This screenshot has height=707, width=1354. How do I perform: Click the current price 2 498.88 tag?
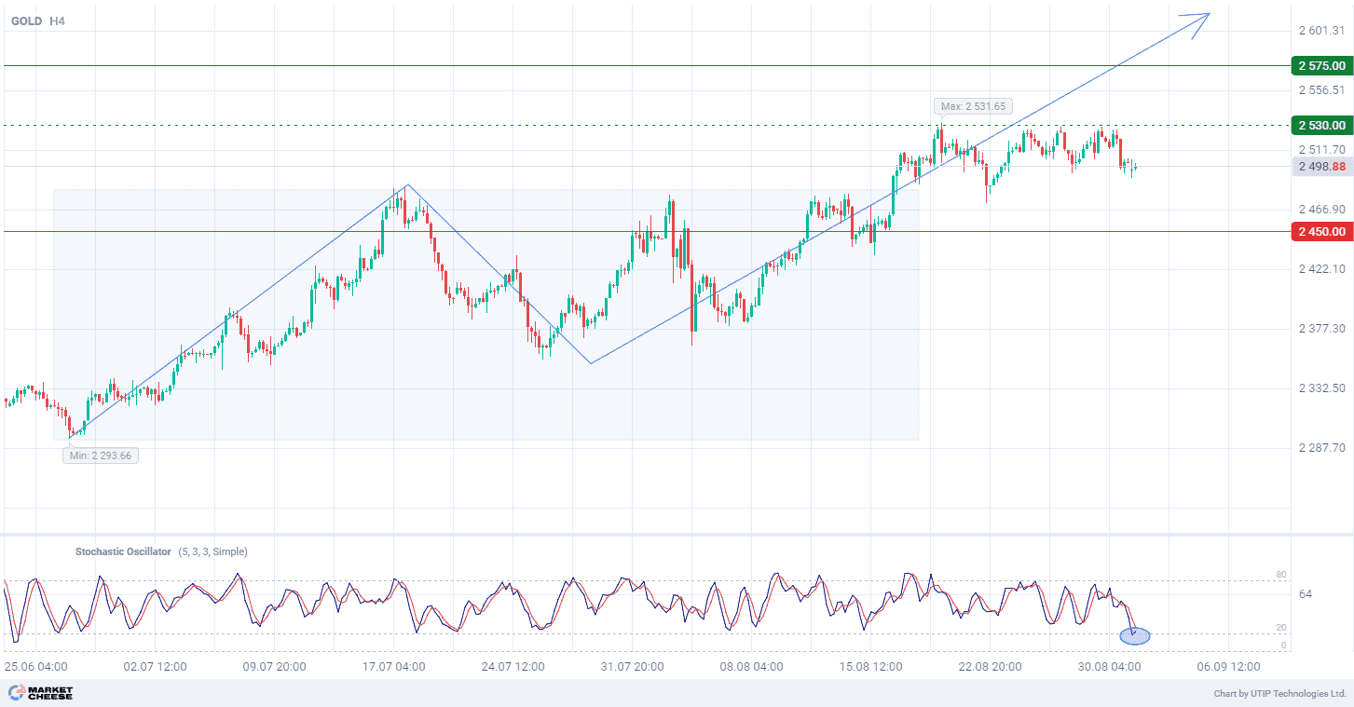click(1320, 167)
